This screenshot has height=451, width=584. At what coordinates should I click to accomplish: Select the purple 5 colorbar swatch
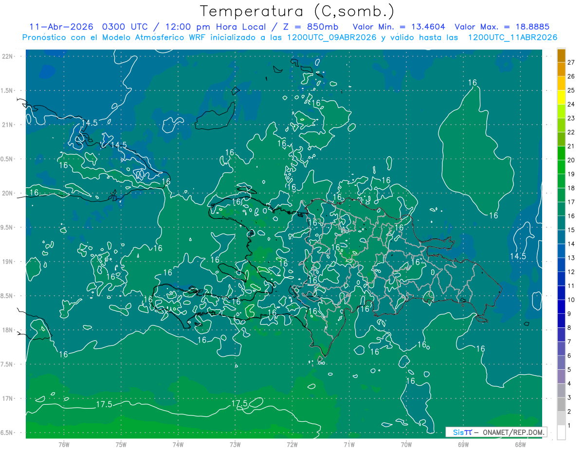coord(561,363)
